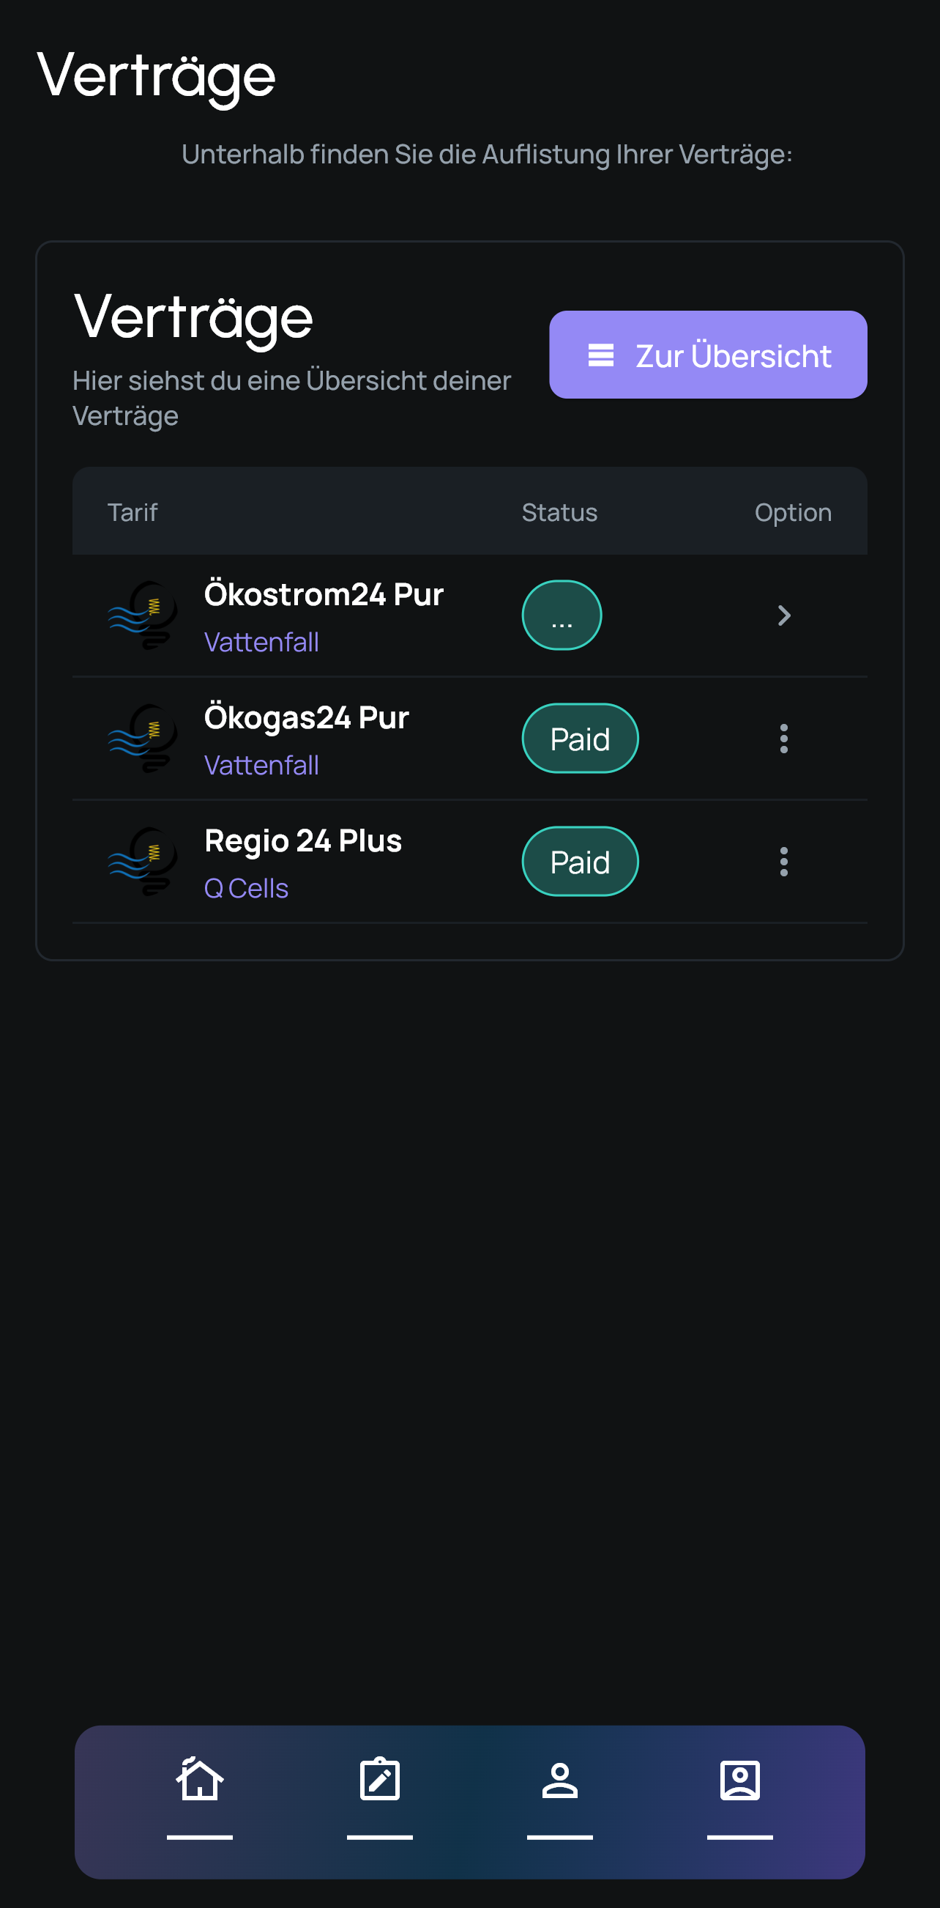
Task: Click the Regio 24 Plus tariff logo
Action: pyautogui.click(x=143, y=862)
